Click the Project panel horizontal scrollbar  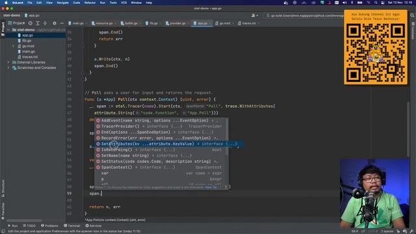tap(24, 220)
